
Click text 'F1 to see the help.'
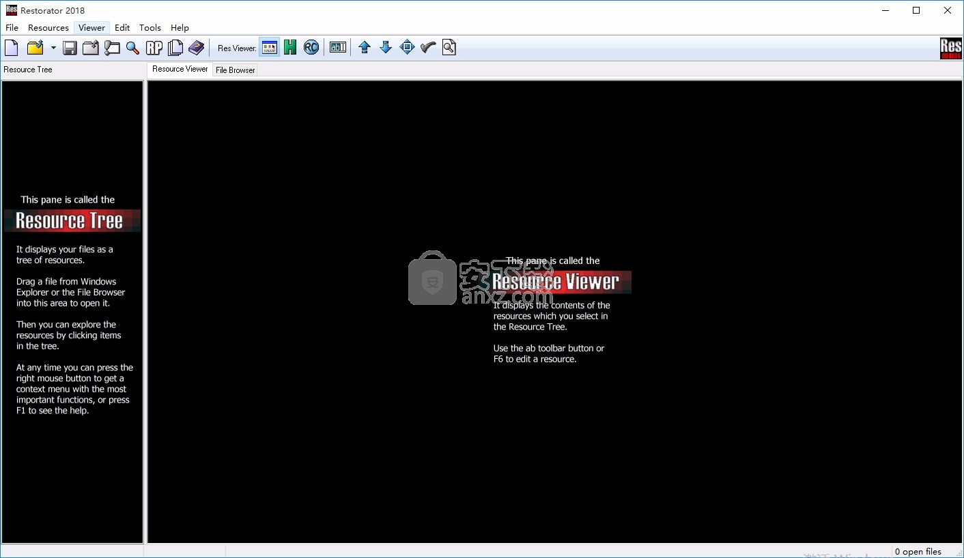[x=53, y=411]
